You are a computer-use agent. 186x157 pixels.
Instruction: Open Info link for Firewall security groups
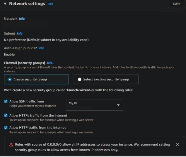(x=50, y=63)
